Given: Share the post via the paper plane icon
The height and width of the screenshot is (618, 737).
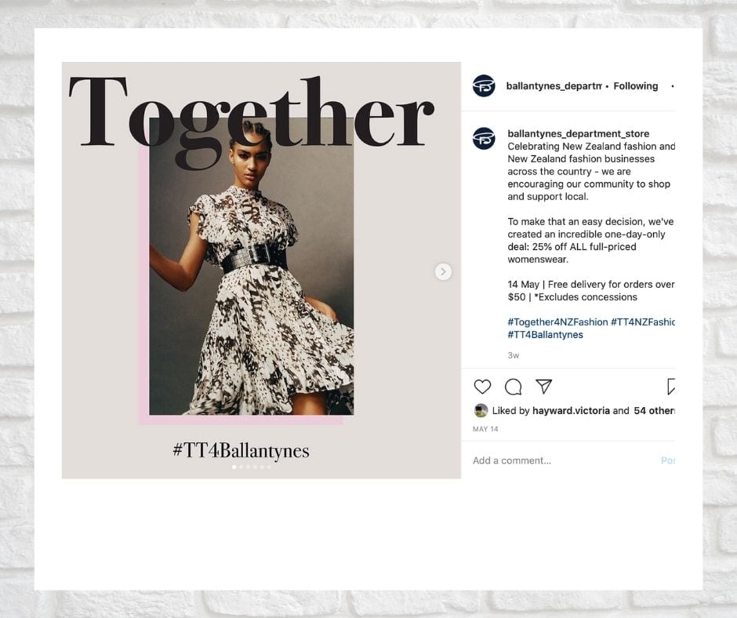Looking at the screenshot, I should [x=544, y=386].
